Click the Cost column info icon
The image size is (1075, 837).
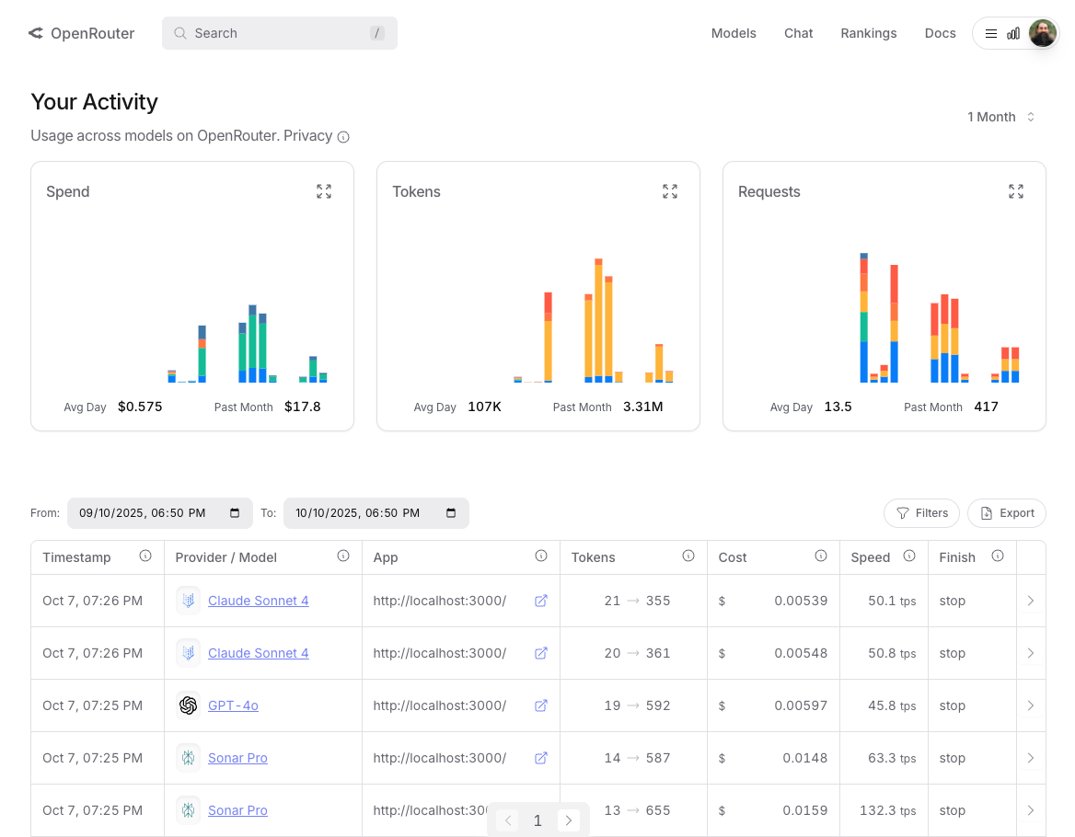(820, 556)
